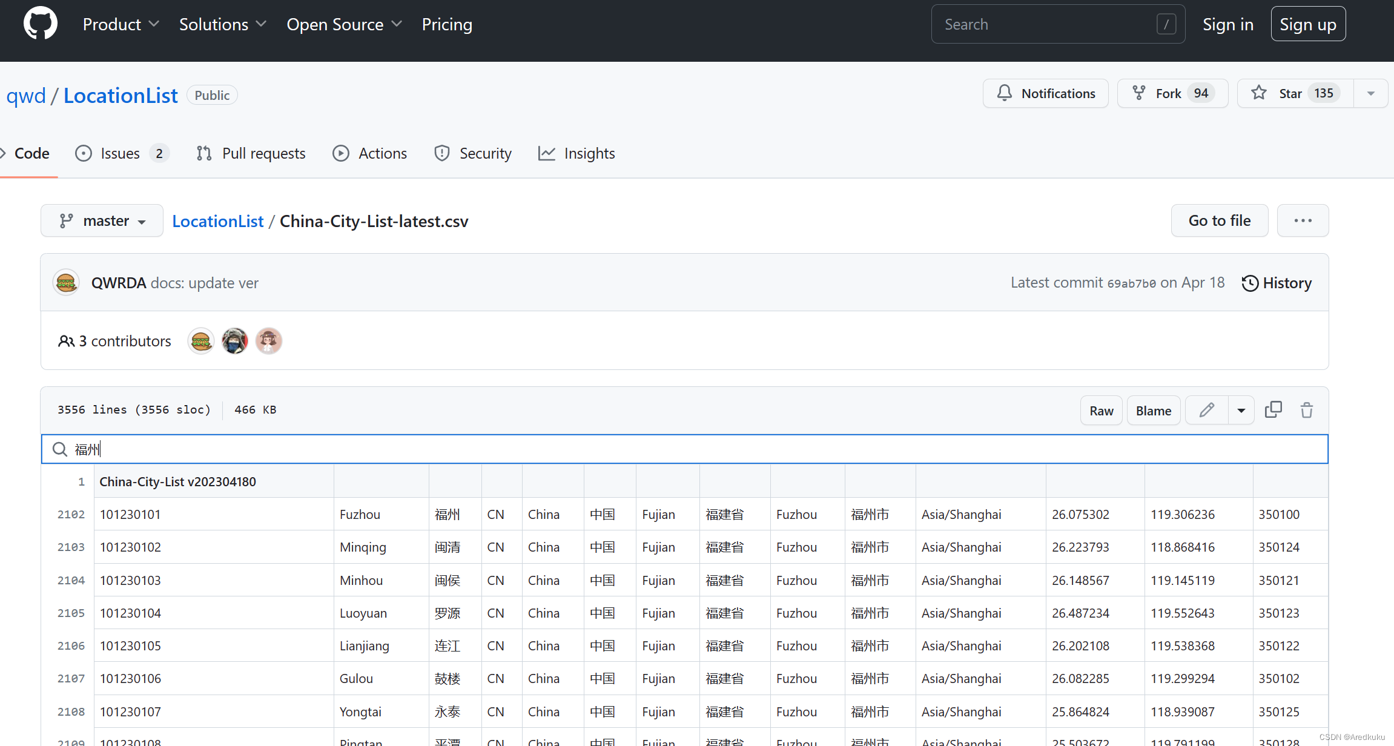
Task: Open the edit options dropdown caret
Action: [1241, 411]
